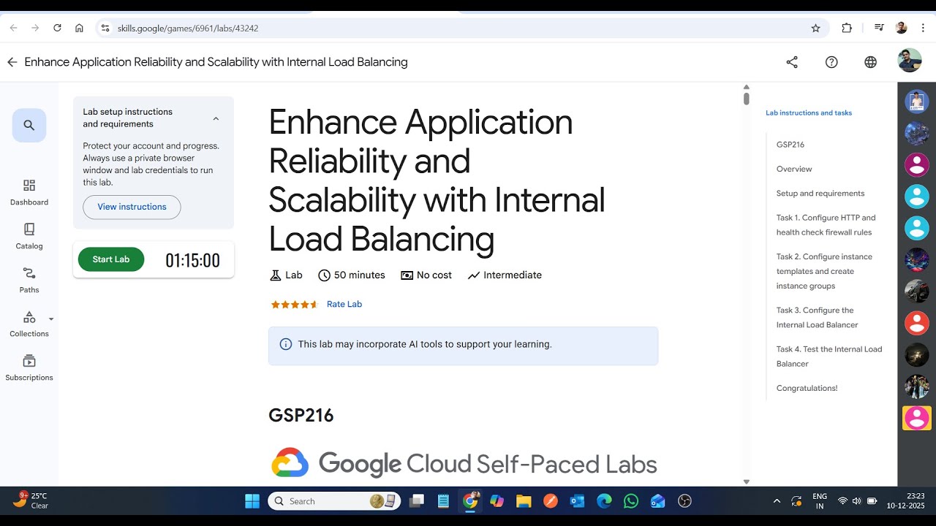The width and height of the screenshot is (936, 526).
Task: Click the AI tools info icon
Action: pyautogui.click(x=286, y=344)
